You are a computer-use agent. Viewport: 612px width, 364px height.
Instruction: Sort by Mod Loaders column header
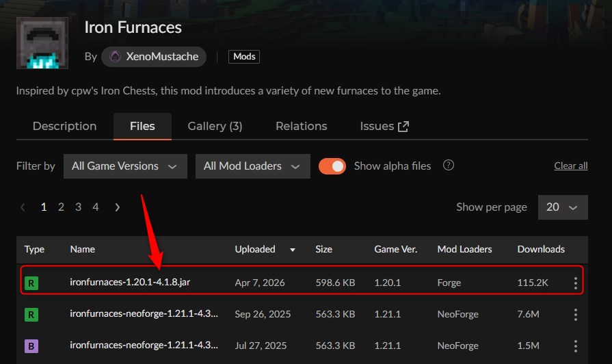pos(464,249)
